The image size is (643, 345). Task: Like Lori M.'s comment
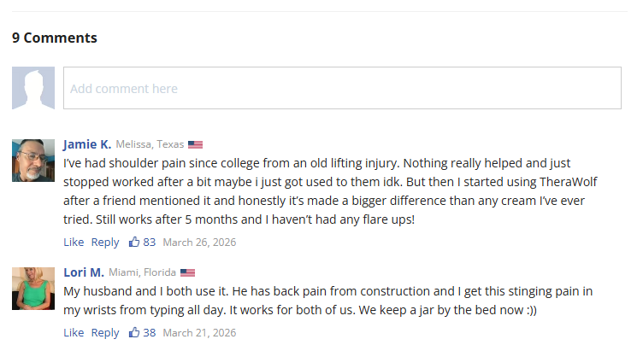click(74, 332)
